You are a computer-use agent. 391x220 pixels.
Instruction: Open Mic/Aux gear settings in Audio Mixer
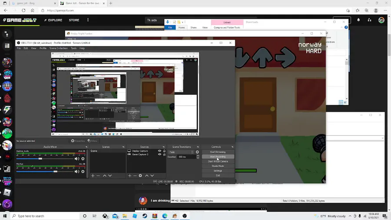[83, 171]
